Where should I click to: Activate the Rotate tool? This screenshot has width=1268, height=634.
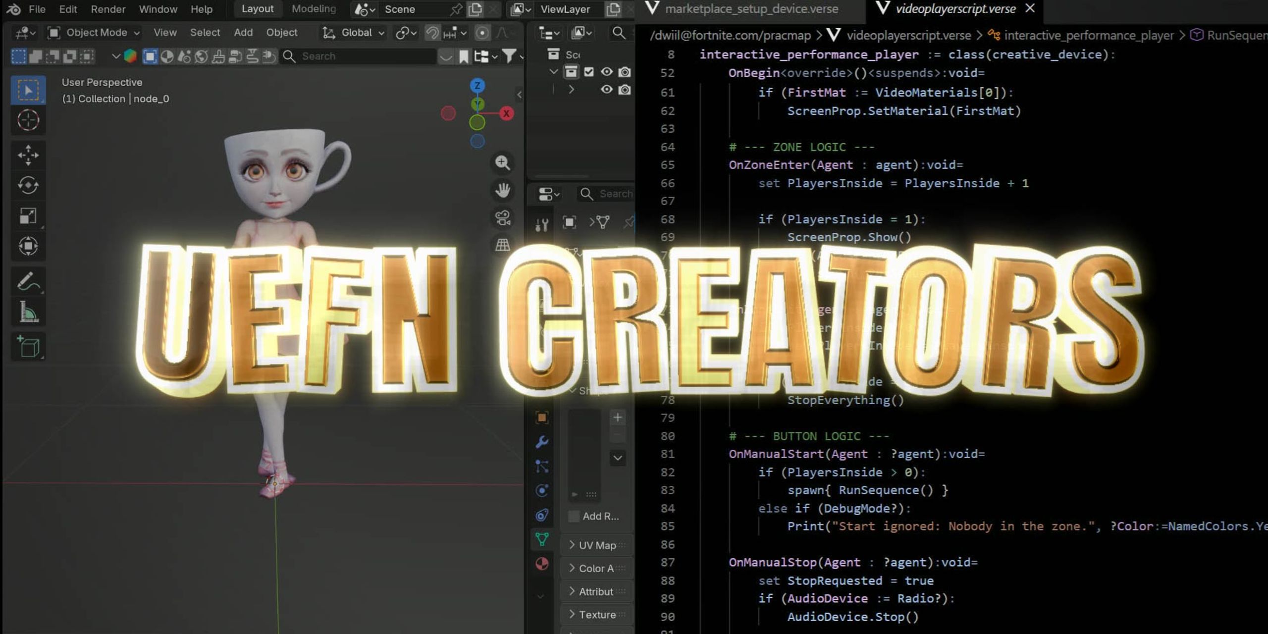point(28,185)
